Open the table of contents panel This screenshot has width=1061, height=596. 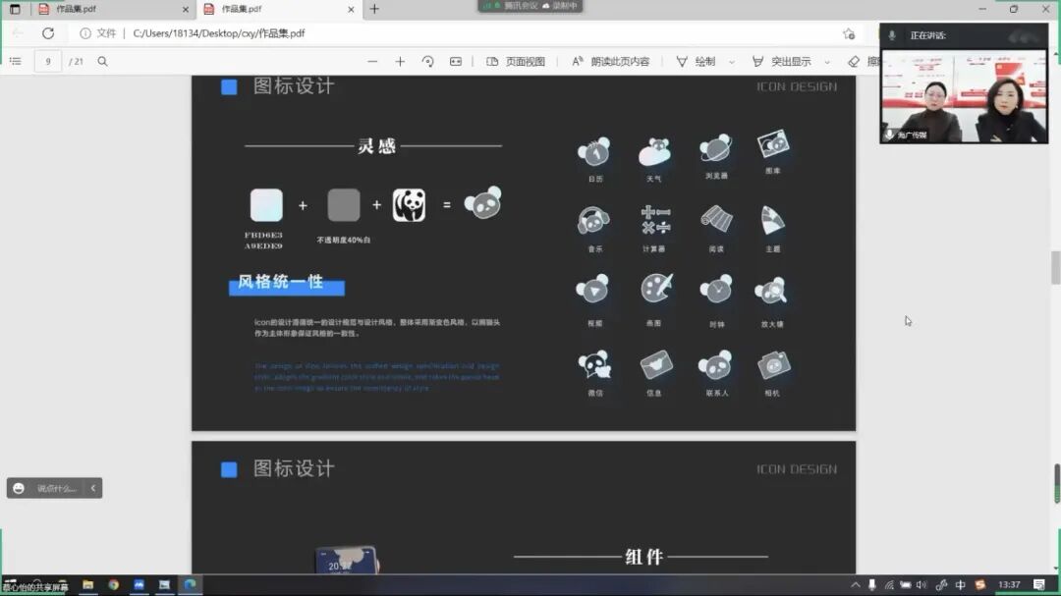[15, 61]
